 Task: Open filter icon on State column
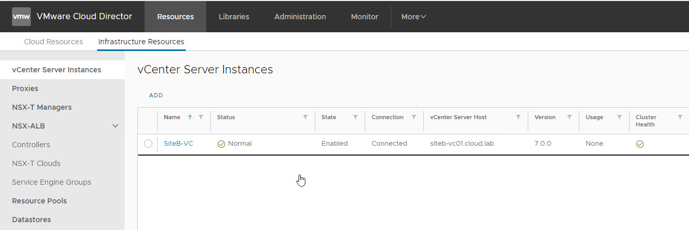355,117
